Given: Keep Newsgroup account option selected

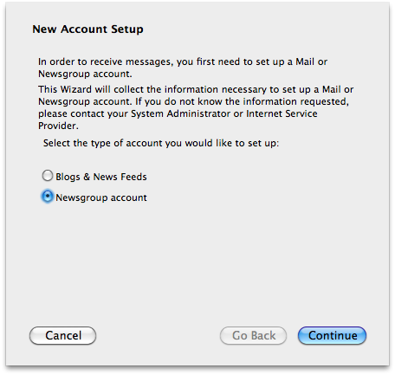Looking at the screenshot, I should pyautogui.click(x=48, y=197).
